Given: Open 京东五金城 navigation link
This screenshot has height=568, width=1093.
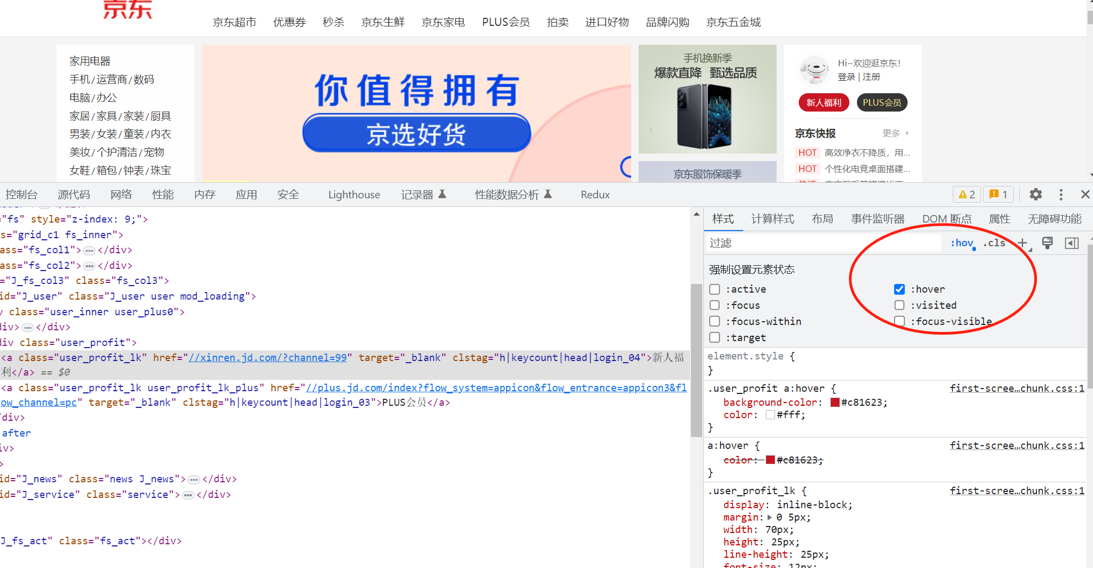Looking at the screenshot, I should (734, 22).
